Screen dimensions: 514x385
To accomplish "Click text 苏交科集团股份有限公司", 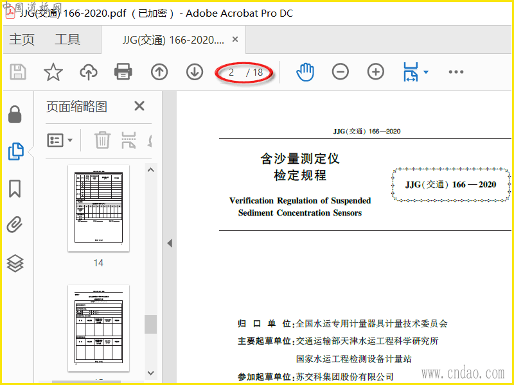I will pos(344,377).
